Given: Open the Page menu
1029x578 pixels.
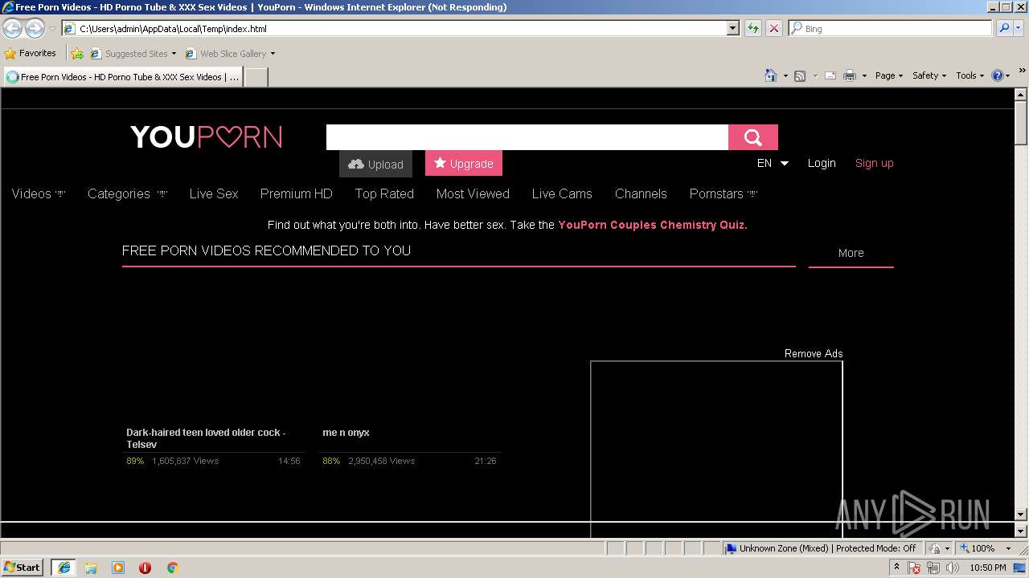Looking at the screenshot, I should (889, 75).
